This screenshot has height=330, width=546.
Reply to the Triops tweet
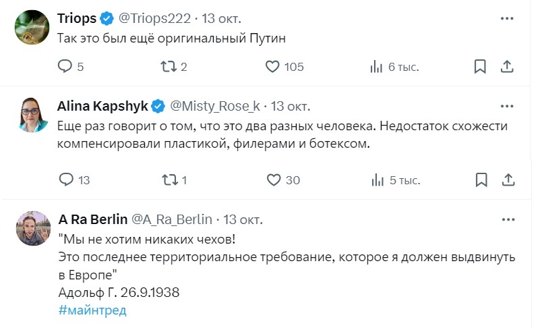[65, 67]
